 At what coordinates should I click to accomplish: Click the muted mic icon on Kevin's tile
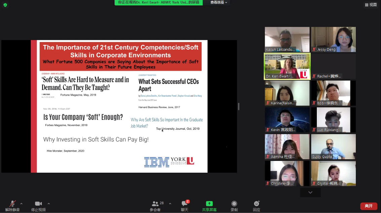(x=268, y=130)
